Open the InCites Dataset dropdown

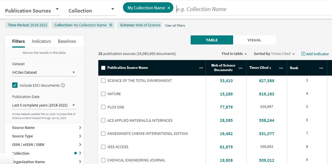click(44, 73)
